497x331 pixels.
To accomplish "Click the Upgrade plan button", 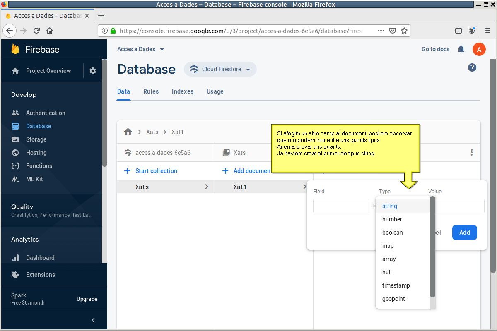I will click(x=87, y=299).
